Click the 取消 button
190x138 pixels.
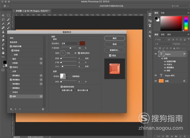(x=115, y=44)
